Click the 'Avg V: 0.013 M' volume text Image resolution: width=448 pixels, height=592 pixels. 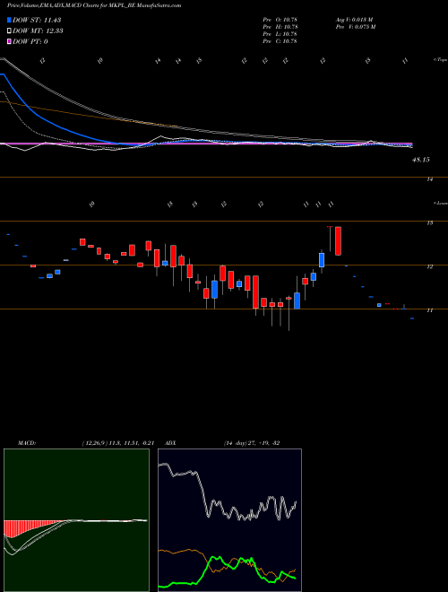355,19
